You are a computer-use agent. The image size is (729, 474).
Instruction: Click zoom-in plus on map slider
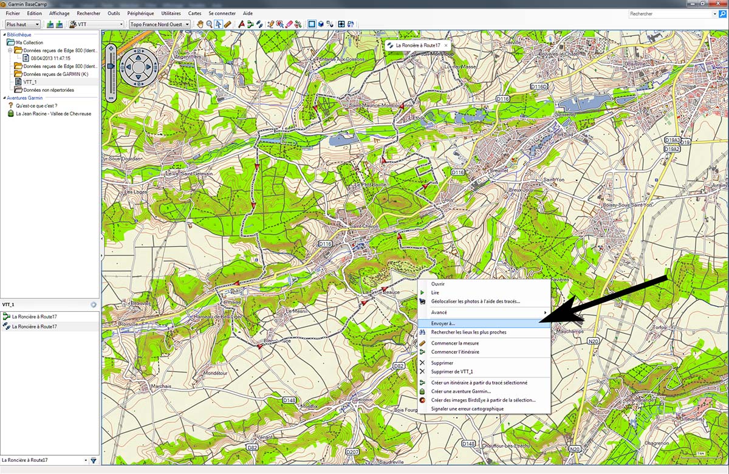tap(110, 48)
